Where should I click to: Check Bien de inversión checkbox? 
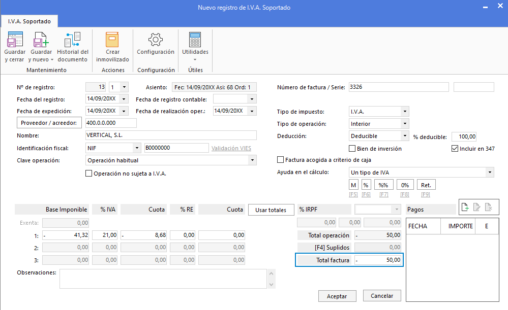point(352,148)
